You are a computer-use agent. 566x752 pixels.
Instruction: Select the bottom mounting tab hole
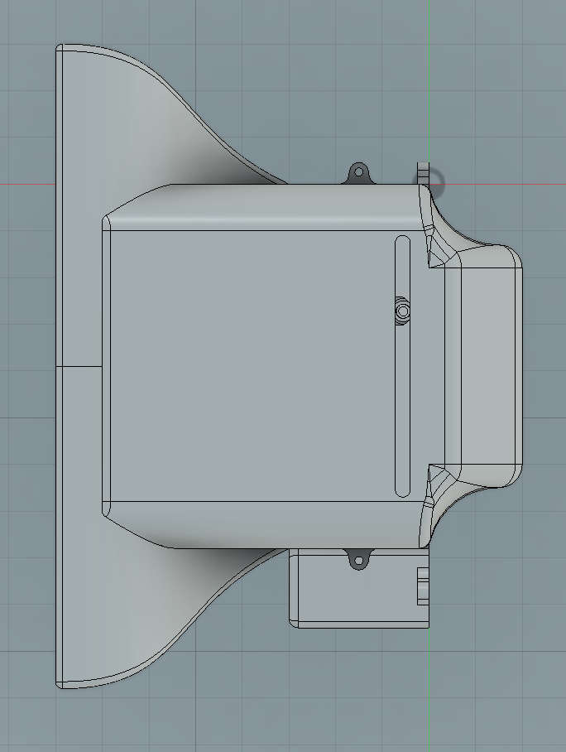click(x=358, y=560)
